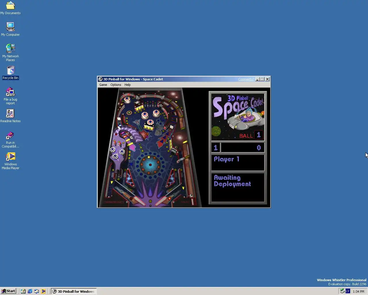The width and height of the screenshot is (368, 295).
Task: Open the Game menu in Pinball
Action: click(103, 85)
